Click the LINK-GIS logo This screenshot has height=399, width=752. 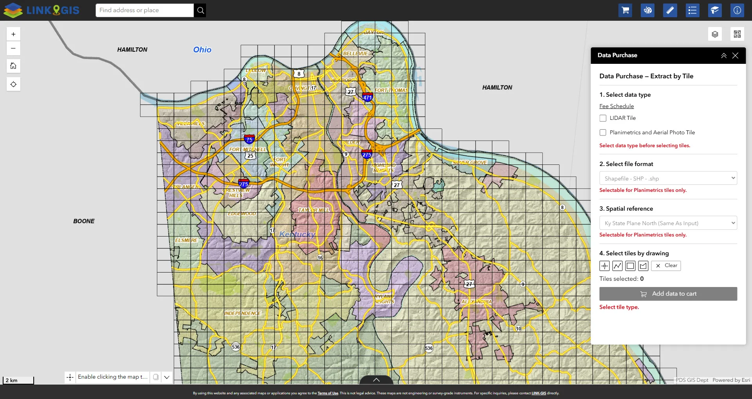42,10
